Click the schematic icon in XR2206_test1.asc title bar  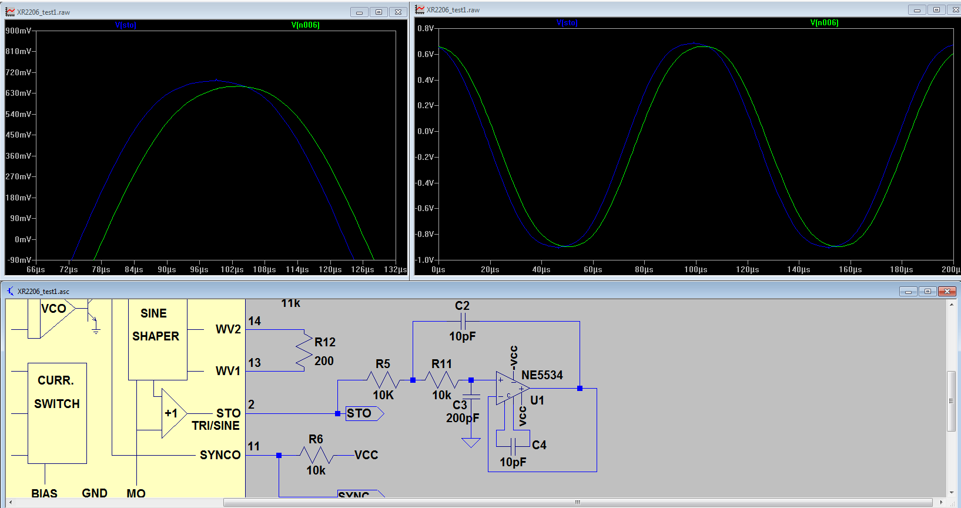click(11, 291)
